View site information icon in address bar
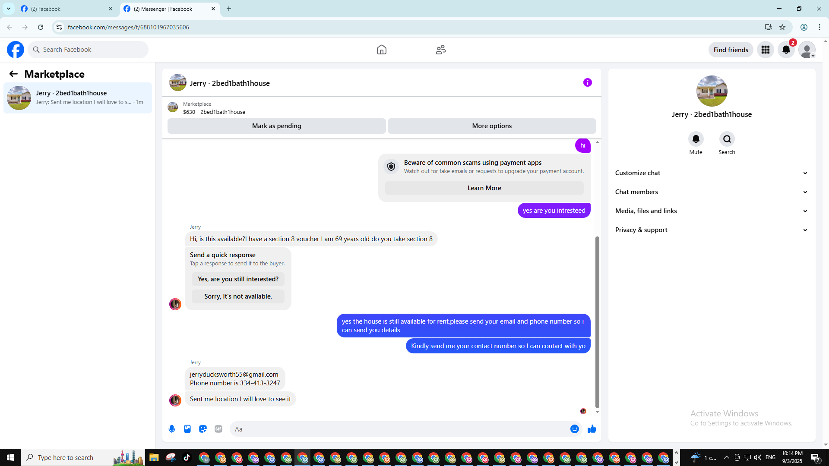829x466 pixels. (59, 27)
